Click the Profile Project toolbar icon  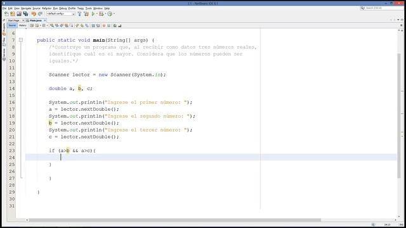pyautogui.click(x=110, y=14)
